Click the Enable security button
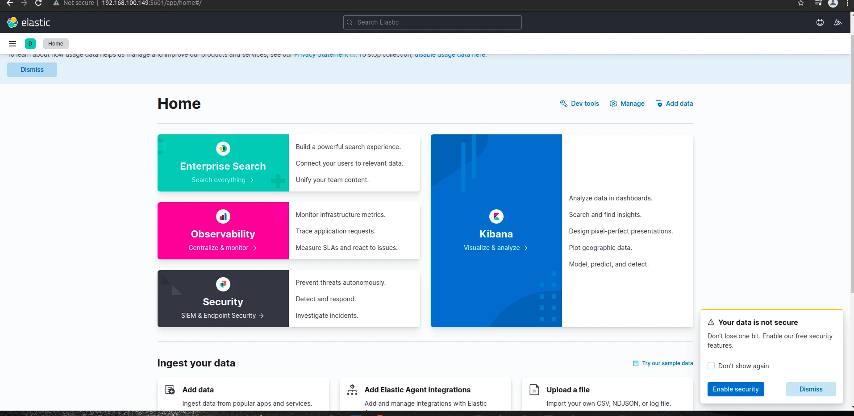Screen dimensions: 854x416 [735, 389]
